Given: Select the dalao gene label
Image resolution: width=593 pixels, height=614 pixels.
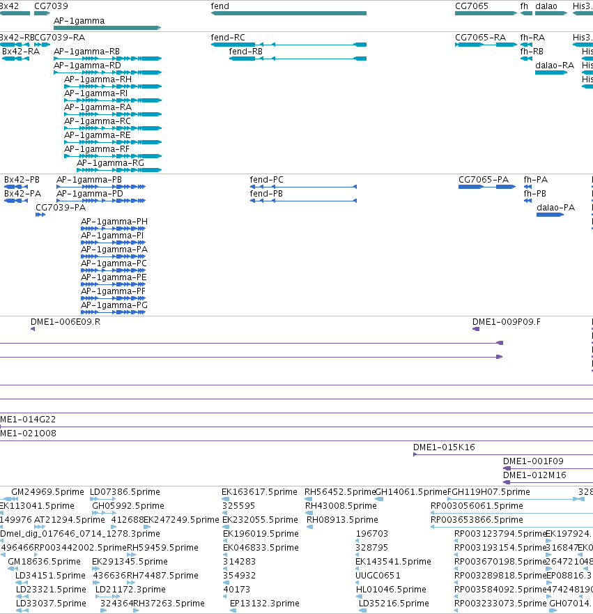Looking at the screenshot, I should click(x=546, y=6).
